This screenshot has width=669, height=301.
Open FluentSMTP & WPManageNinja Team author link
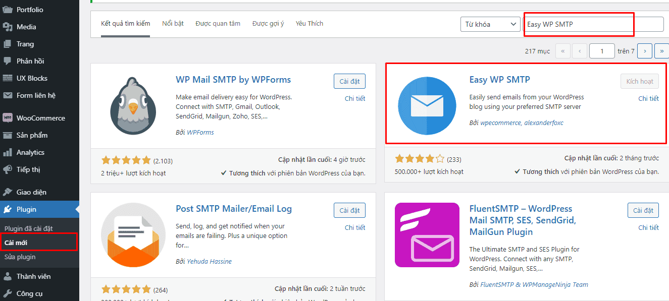(x=534, y=284)
